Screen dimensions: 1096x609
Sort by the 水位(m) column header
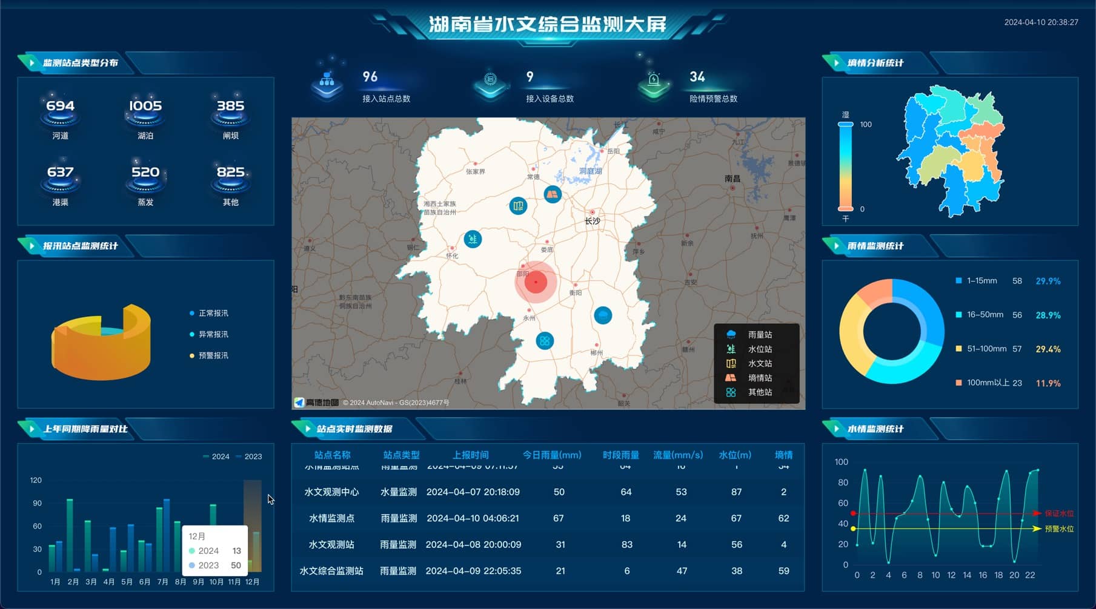pyautogui.click(x=735, y=455)
